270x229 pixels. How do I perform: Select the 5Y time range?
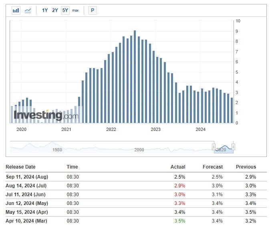pyautogui.click(x=65, y=10)
